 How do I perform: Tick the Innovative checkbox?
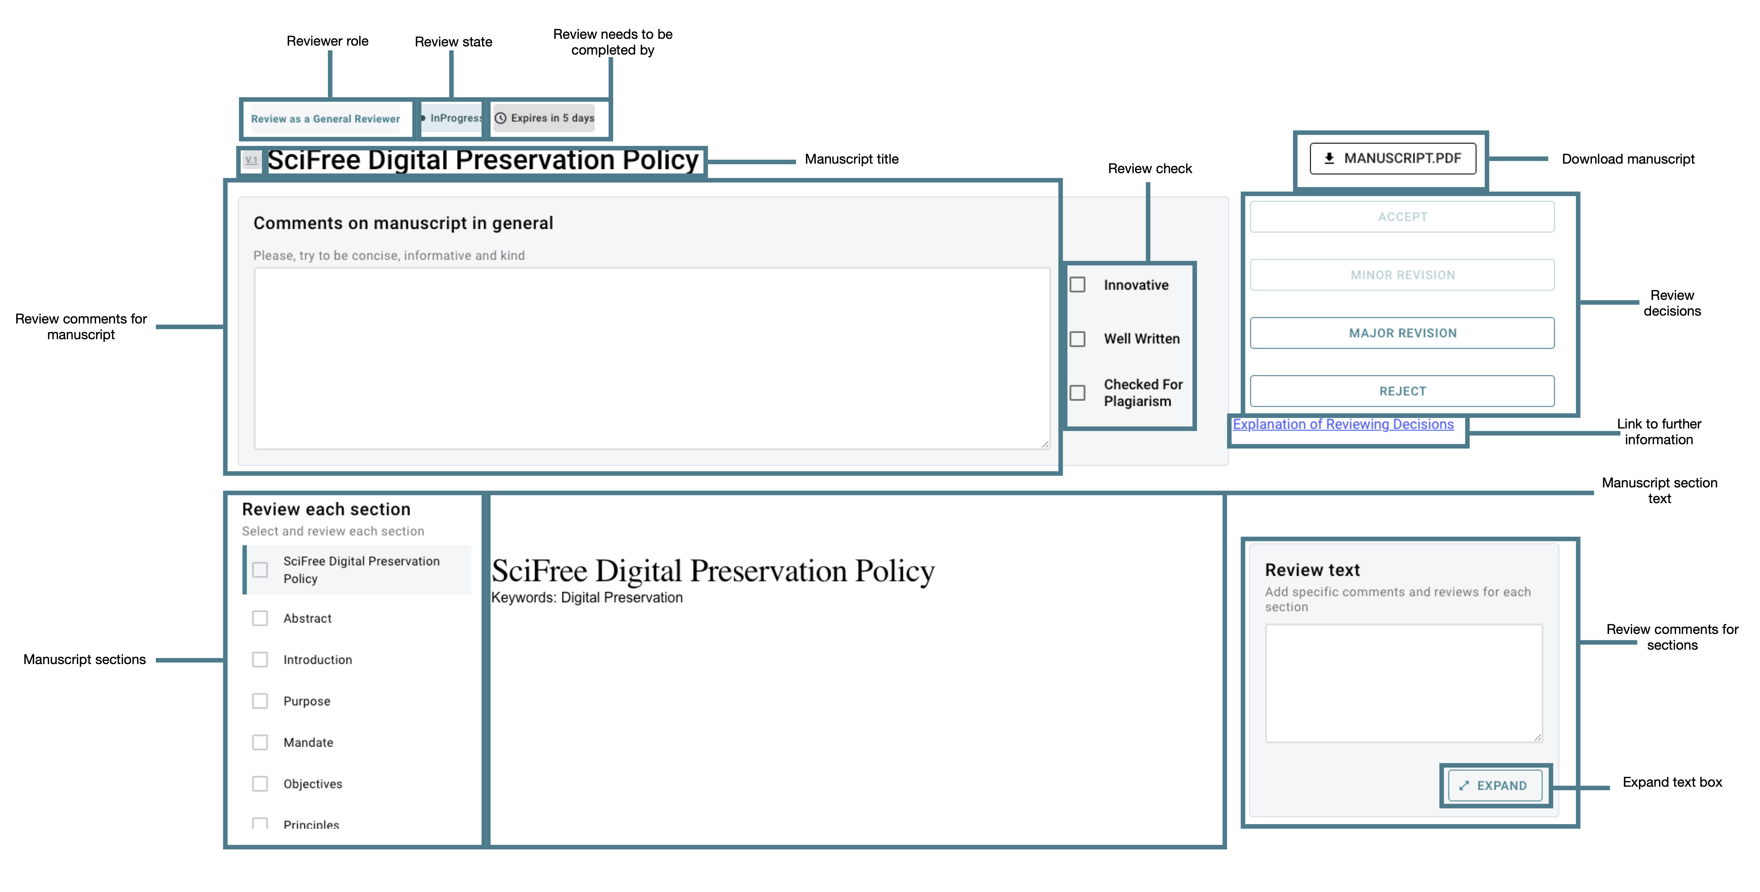click(1078, 285)
